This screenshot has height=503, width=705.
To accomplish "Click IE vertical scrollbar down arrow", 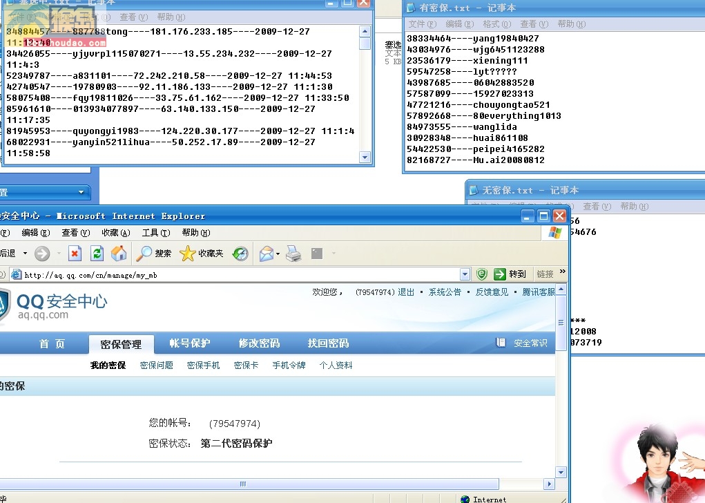I will 561,472.
